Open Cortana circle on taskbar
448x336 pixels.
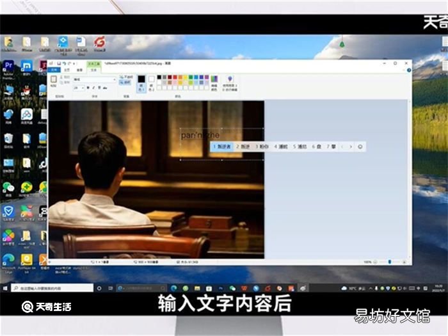[x=99, y=288]
